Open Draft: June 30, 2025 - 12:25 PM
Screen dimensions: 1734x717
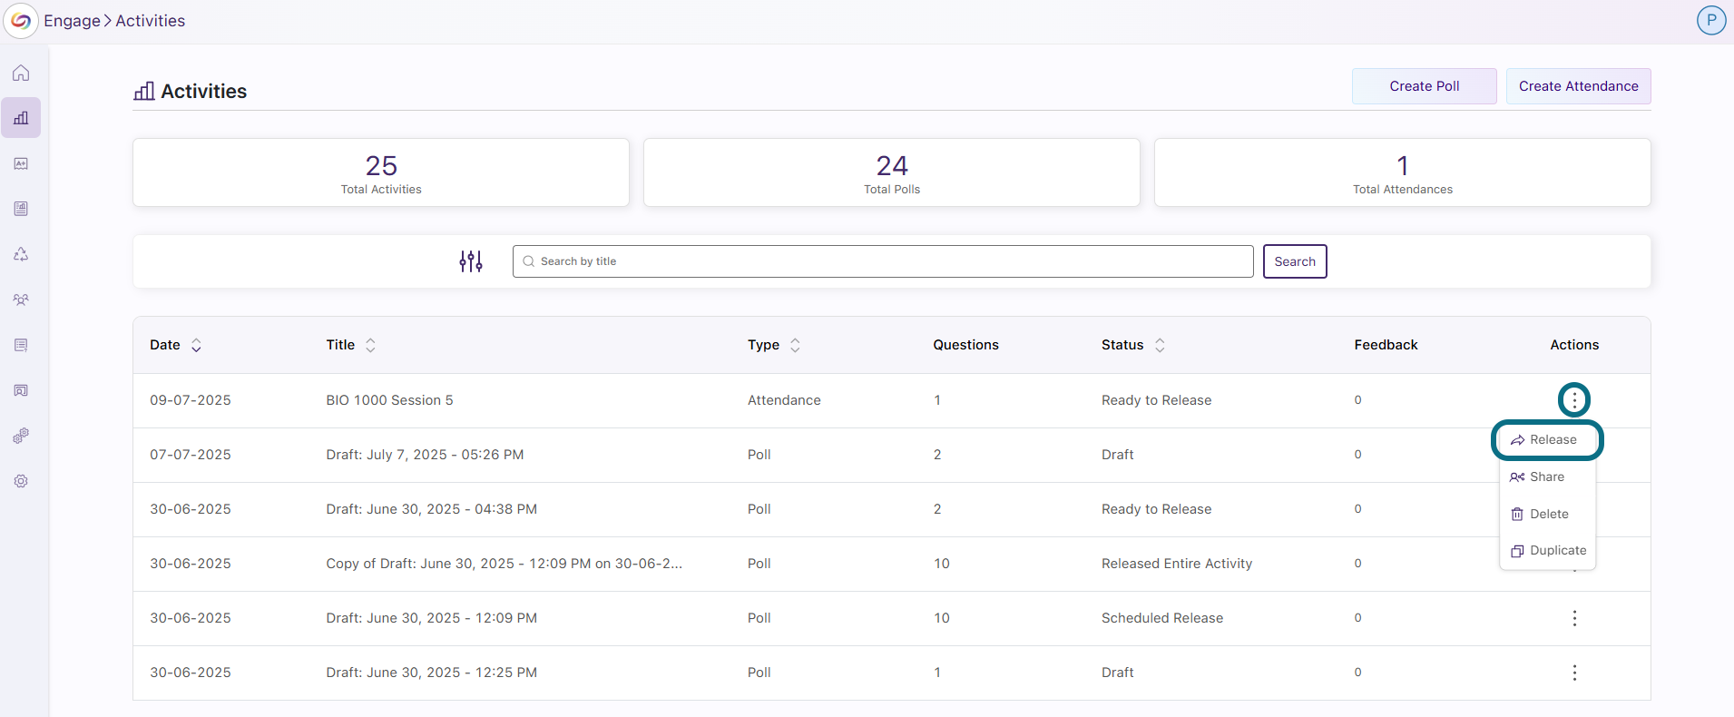point(431,673)
